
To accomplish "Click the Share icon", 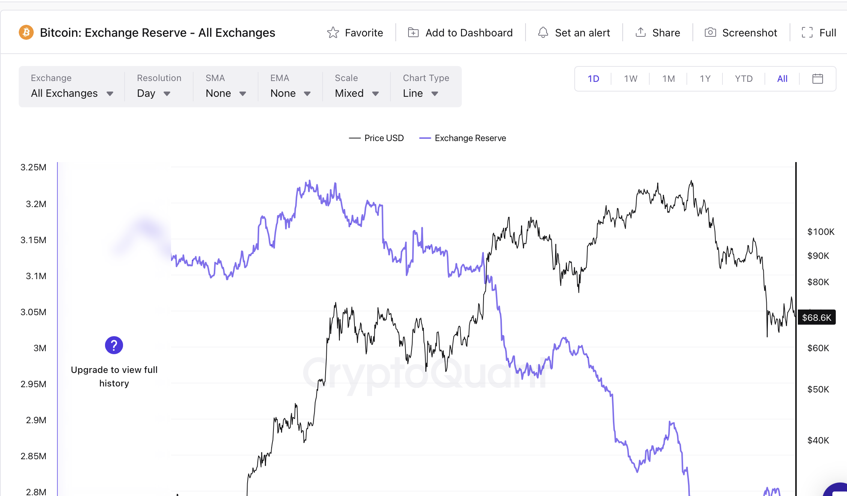I will coord(641,33).
